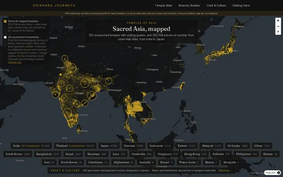Screen dimensions: 283x177
Task: Jump to China temples
Action: click(x=262, y=146)
